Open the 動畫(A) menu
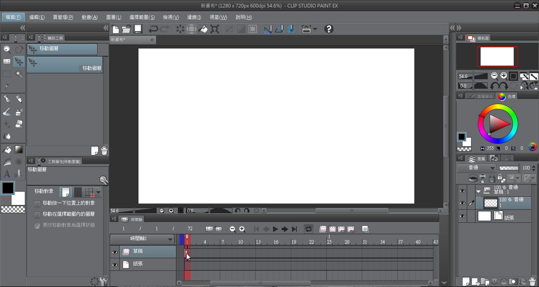 coord(89,17)
